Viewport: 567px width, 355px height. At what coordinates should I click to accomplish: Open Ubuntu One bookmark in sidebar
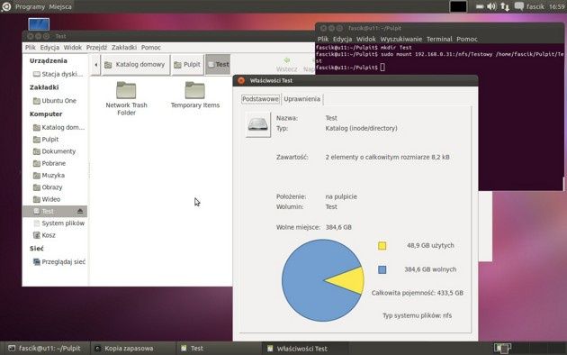(55, 101)
